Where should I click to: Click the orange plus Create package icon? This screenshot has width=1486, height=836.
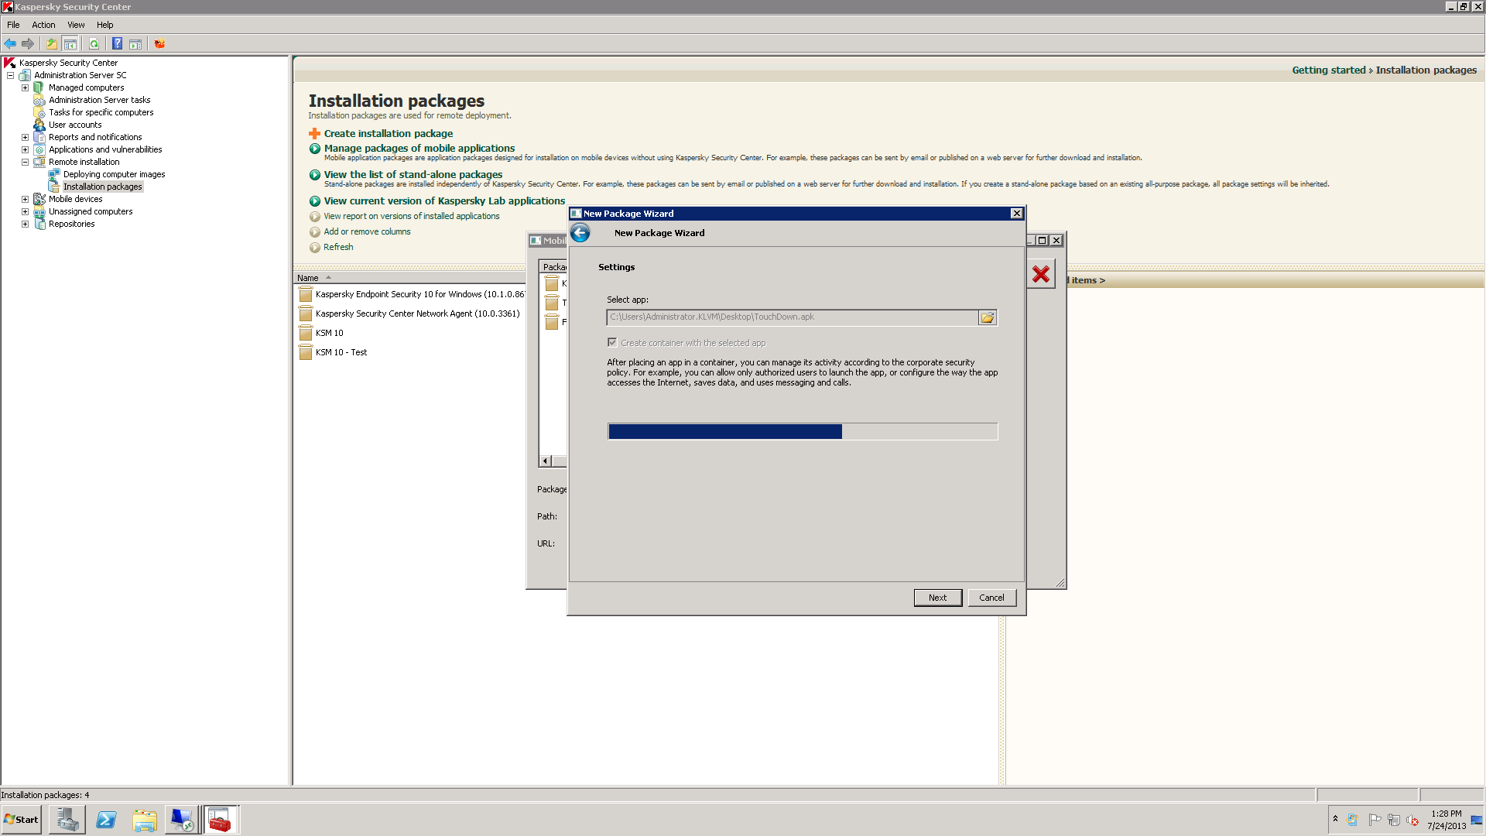[314, 133]
